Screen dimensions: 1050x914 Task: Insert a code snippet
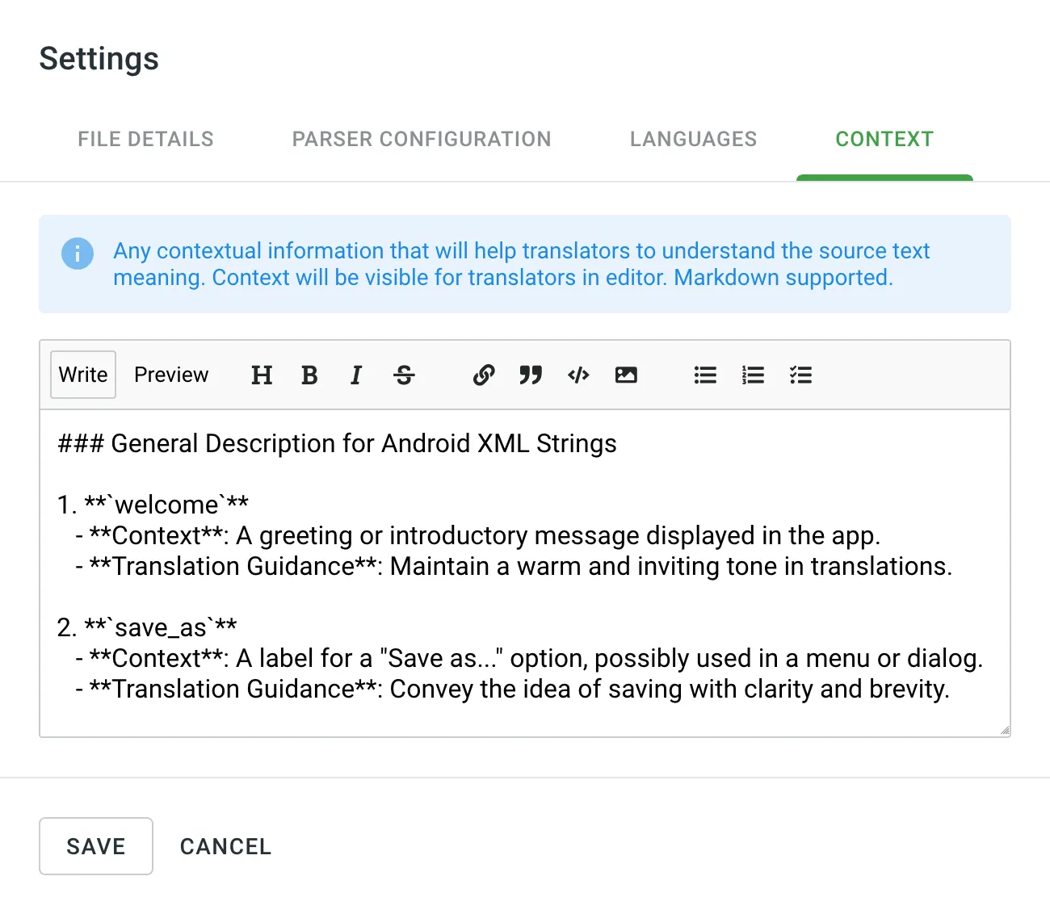click(x=578, y=375)
